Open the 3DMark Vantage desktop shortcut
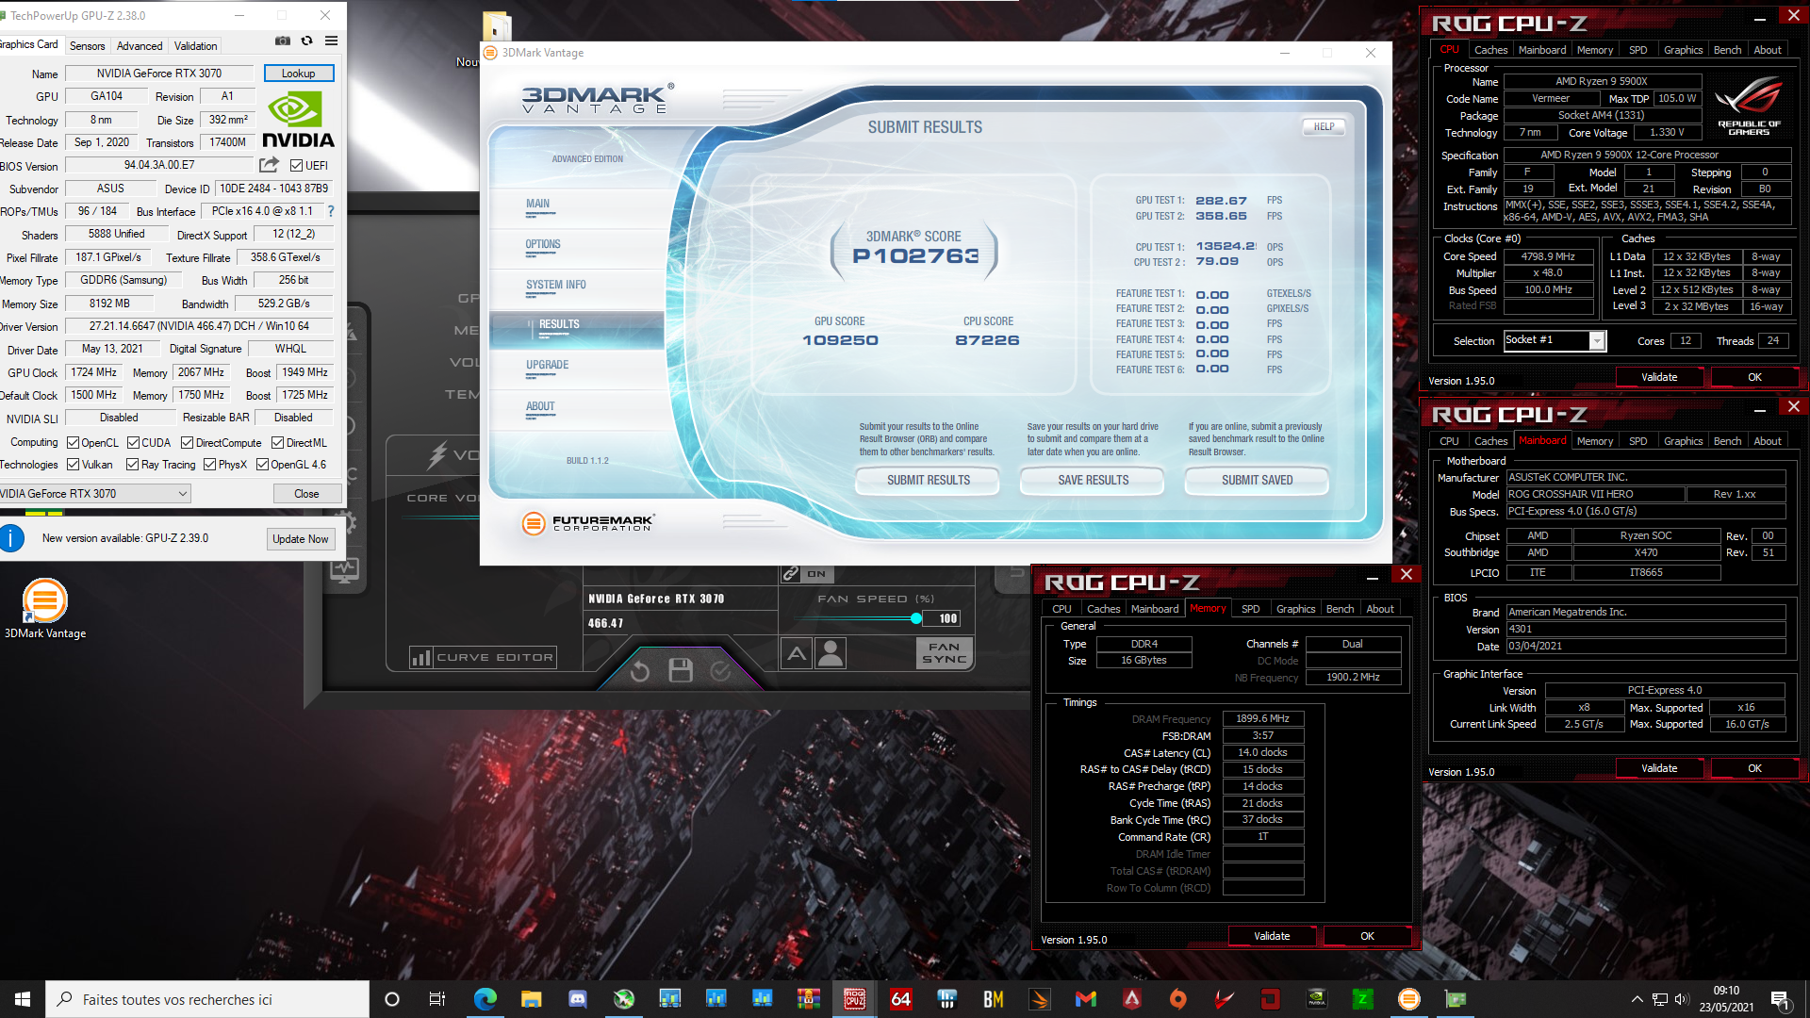The image size is (1810, 1018). [44, 609]
